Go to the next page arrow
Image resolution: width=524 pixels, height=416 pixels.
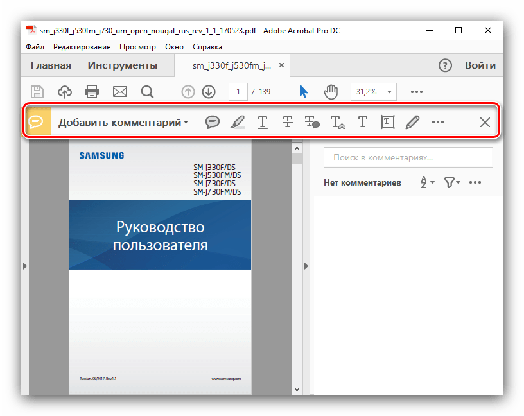pyautogui.click(x=209, y=92)
